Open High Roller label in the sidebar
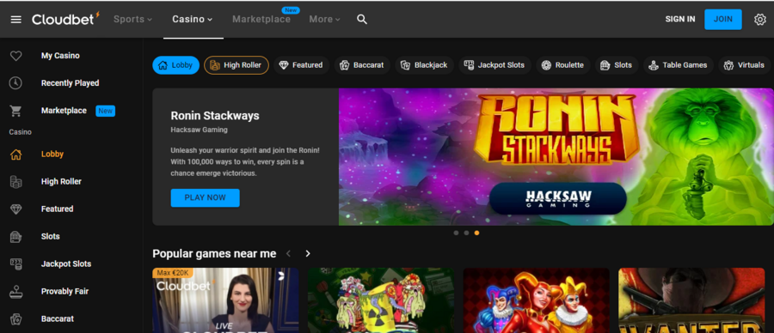The height and width of the screenshot is (333, 774). coord(61,182)
